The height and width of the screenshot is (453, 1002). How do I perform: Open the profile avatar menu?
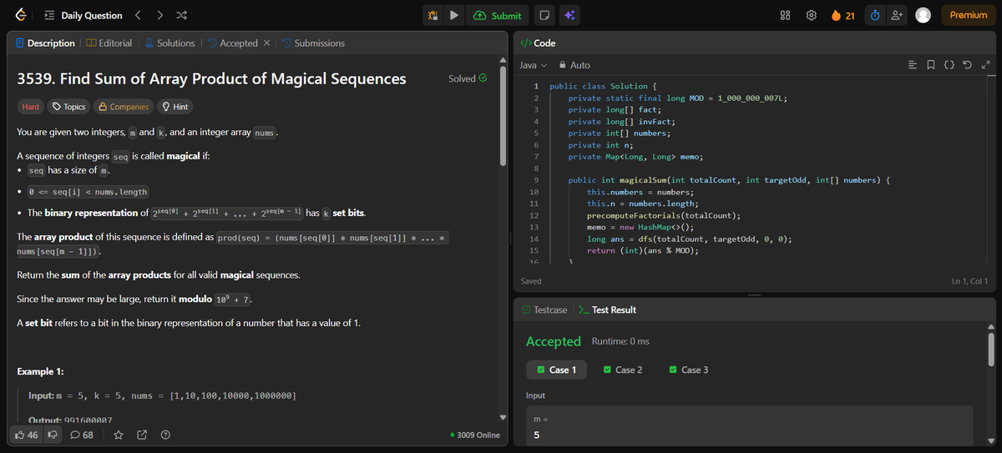(x=923, y=15)
